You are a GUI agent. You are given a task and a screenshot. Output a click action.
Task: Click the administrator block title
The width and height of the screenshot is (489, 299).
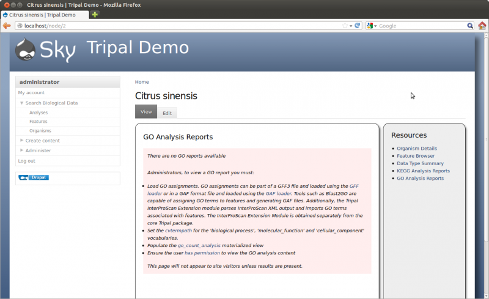coord(39,82)
